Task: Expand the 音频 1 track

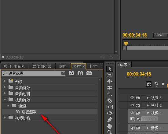Action: [x=148, y=128]
